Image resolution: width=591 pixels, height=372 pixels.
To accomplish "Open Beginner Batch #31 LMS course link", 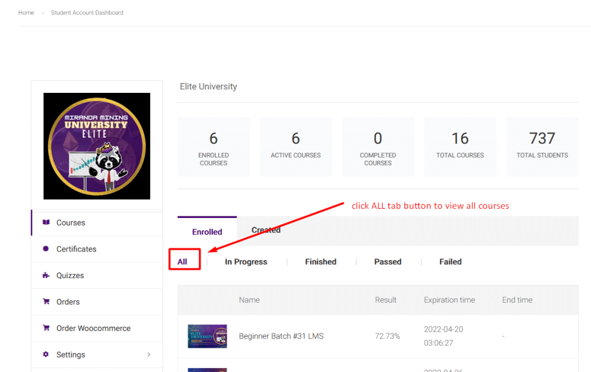I will tap(281, 336).
